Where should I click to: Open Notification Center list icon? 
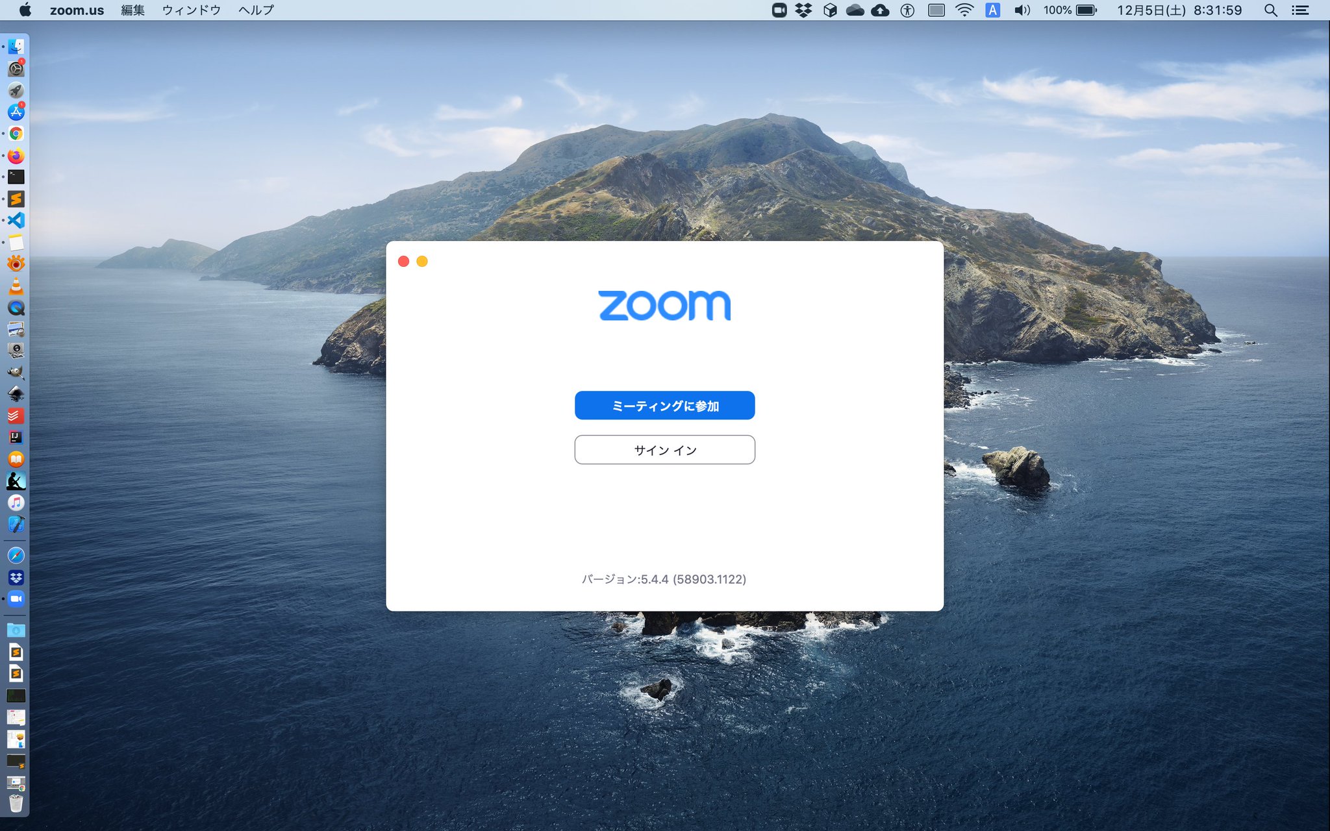point(1299,10)
